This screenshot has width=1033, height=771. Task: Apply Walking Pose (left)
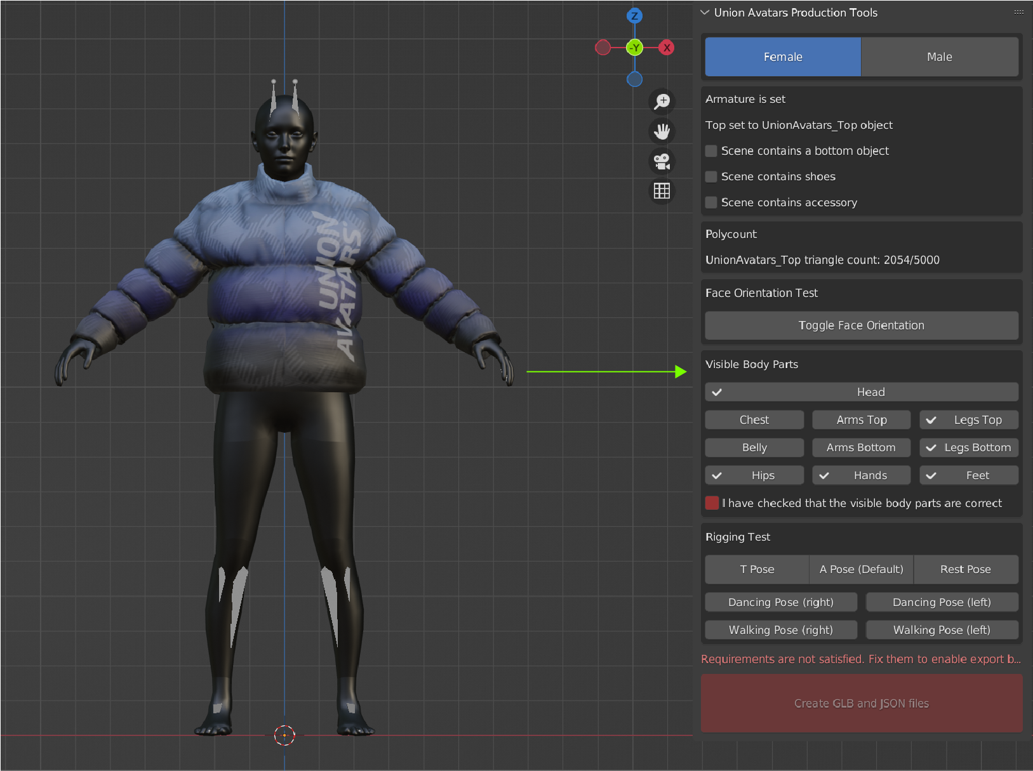[942, 630]
